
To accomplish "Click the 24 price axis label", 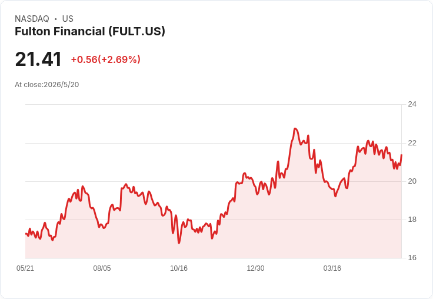I will [412, 104].
